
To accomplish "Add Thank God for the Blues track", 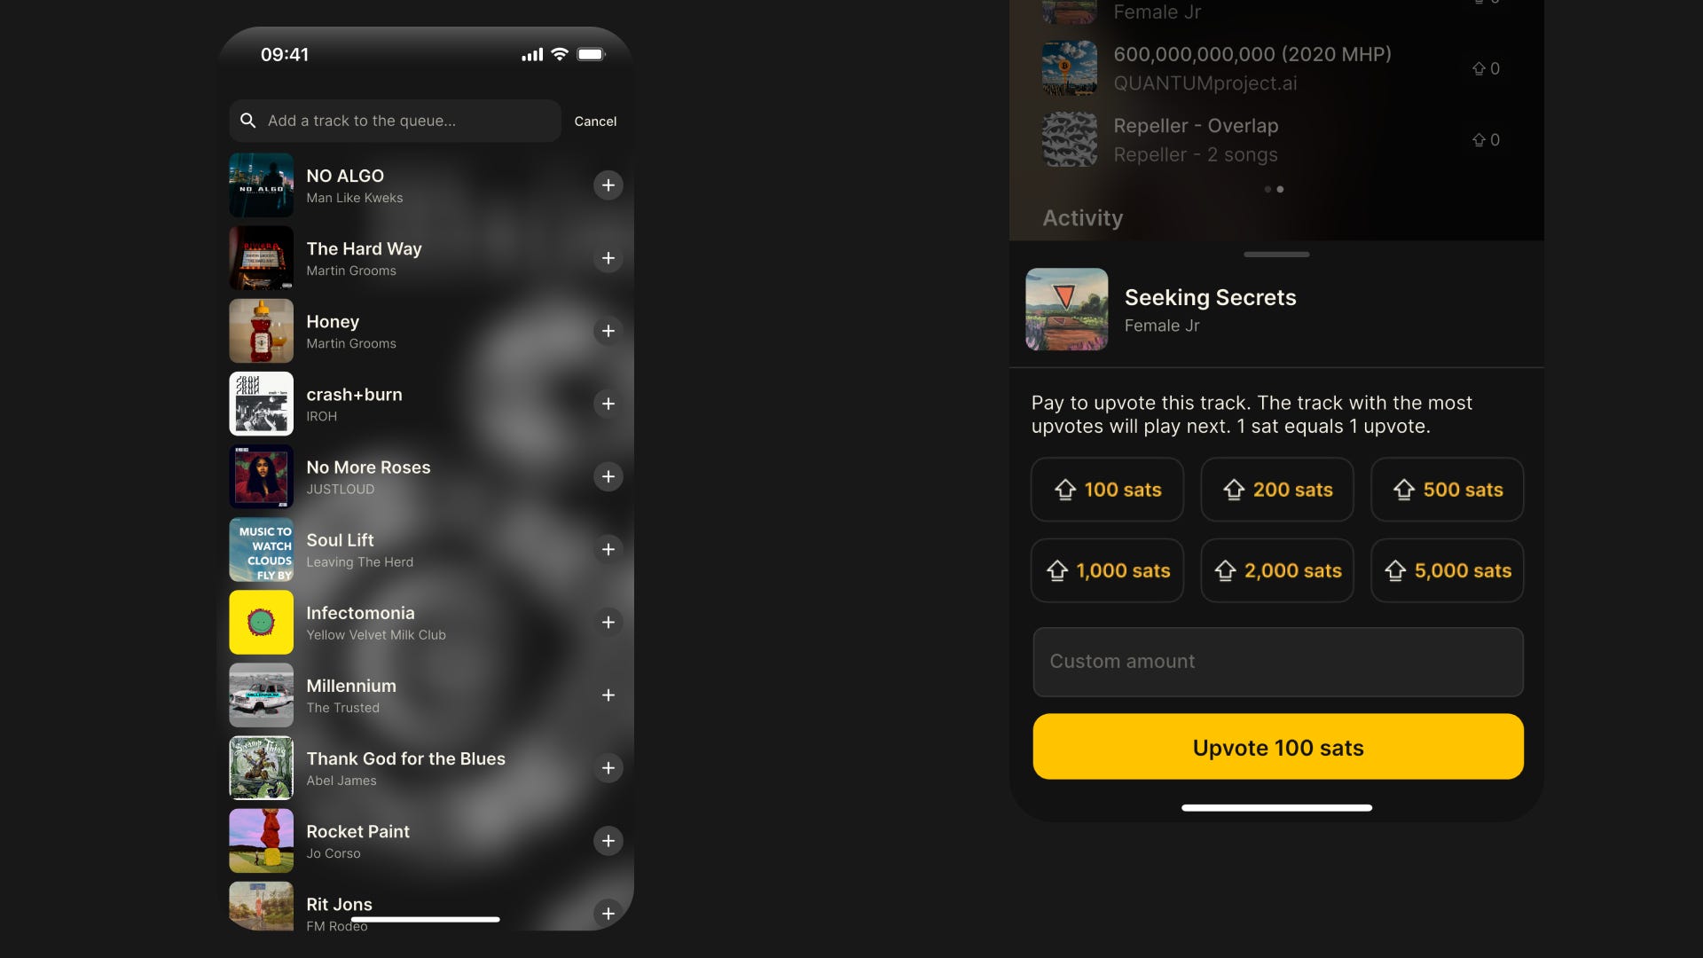I will 608,768.
